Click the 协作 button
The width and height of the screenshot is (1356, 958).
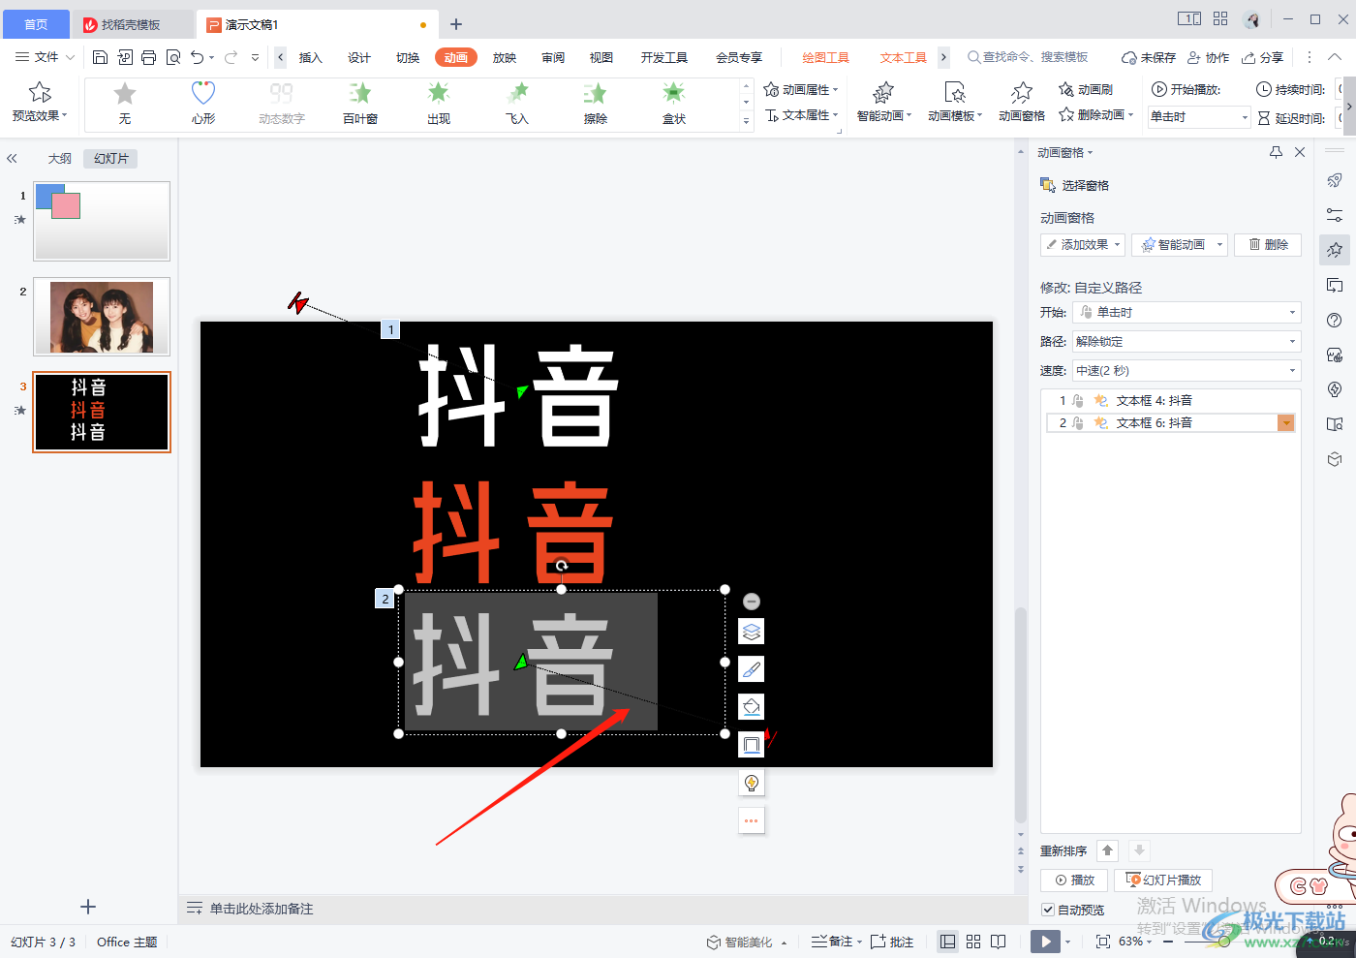(x=1208, y=57)
